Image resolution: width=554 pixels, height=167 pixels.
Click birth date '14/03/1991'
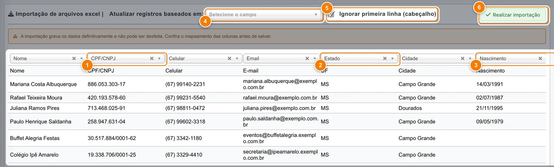click(x=490, y=84)
